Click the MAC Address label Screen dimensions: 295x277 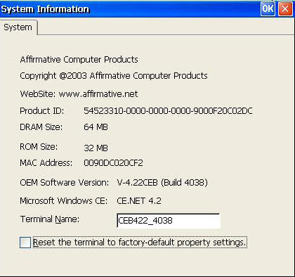pyautogui.click(x=46, y=162)
